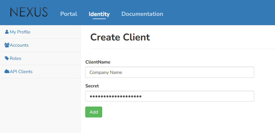275x133 pixels.
Task: Click the divider under Create Client heading
Action: click(182, 49)
